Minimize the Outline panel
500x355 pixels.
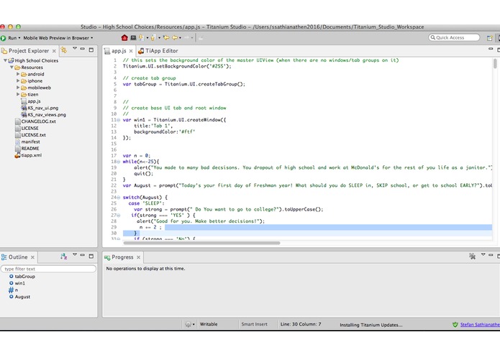(83, 255)
